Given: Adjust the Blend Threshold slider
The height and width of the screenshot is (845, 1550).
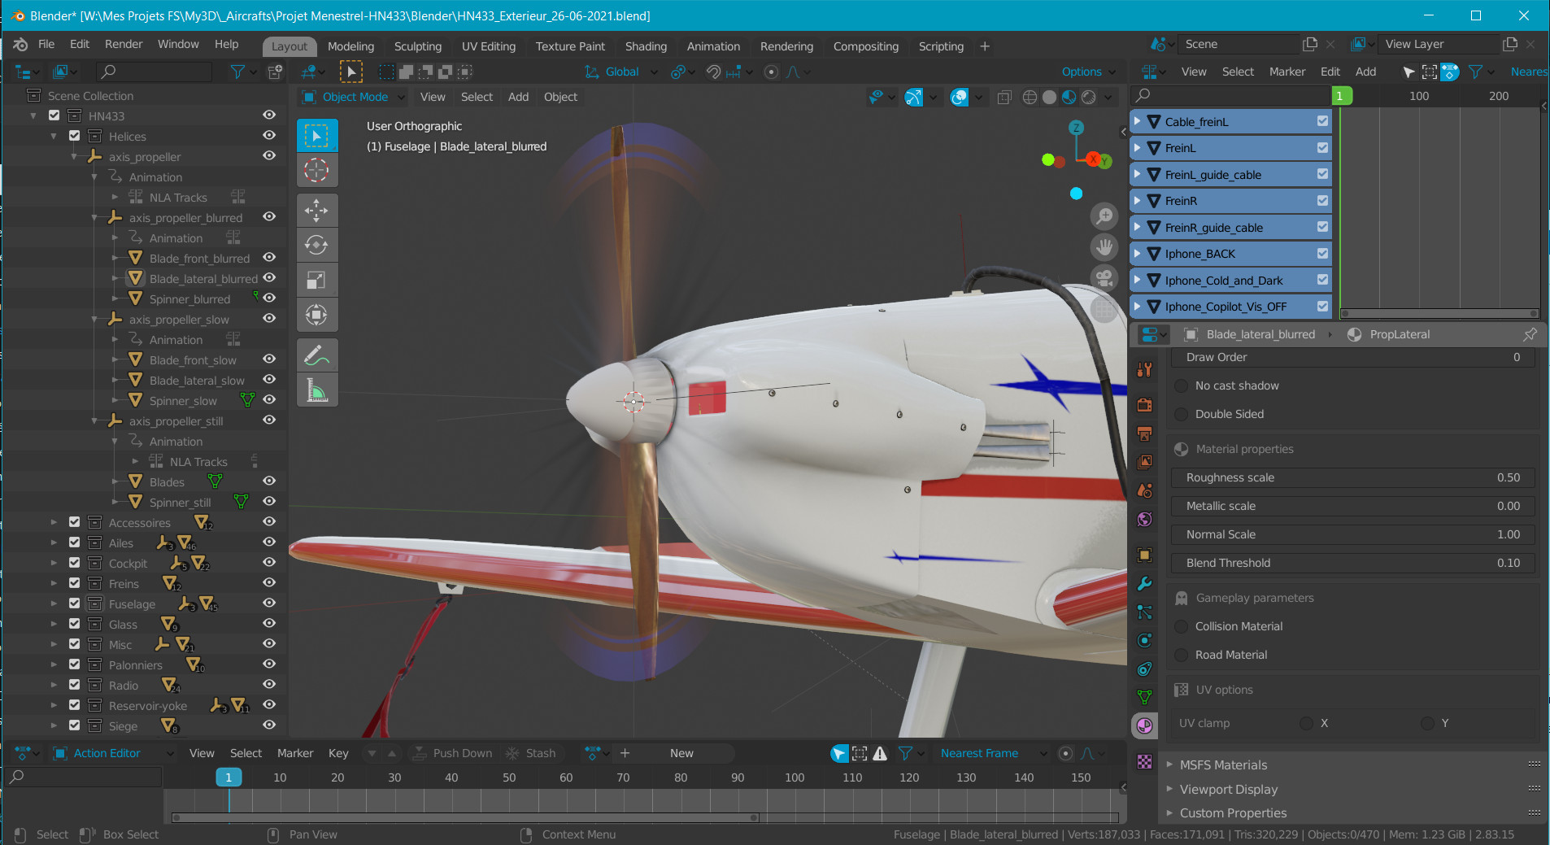Looking at the screenshot, I should 1352,563.
